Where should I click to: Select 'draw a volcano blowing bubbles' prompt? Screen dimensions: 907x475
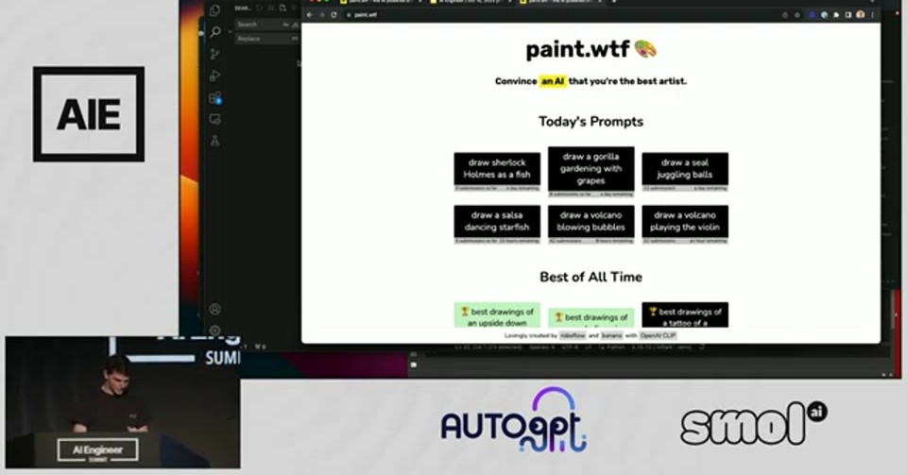pos(590,221)
